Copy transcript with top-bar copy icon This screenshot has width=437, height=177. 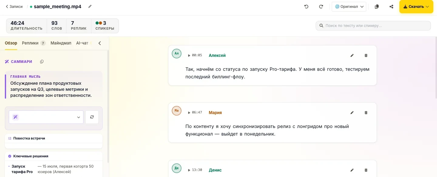tap(377, 6)
